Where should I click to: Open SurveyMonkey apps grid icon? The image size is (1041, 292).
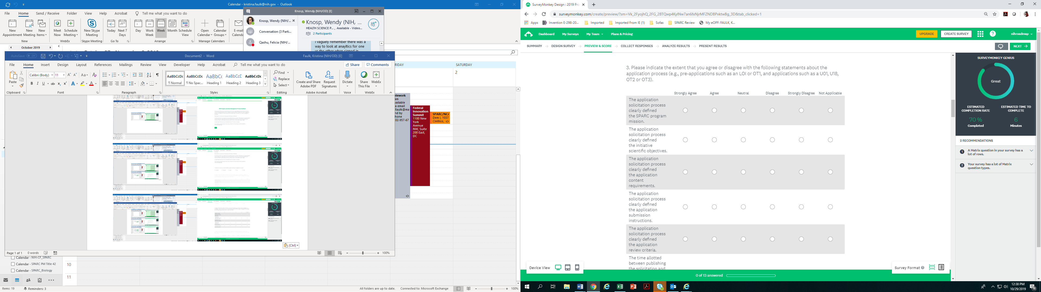coord(980,34)
